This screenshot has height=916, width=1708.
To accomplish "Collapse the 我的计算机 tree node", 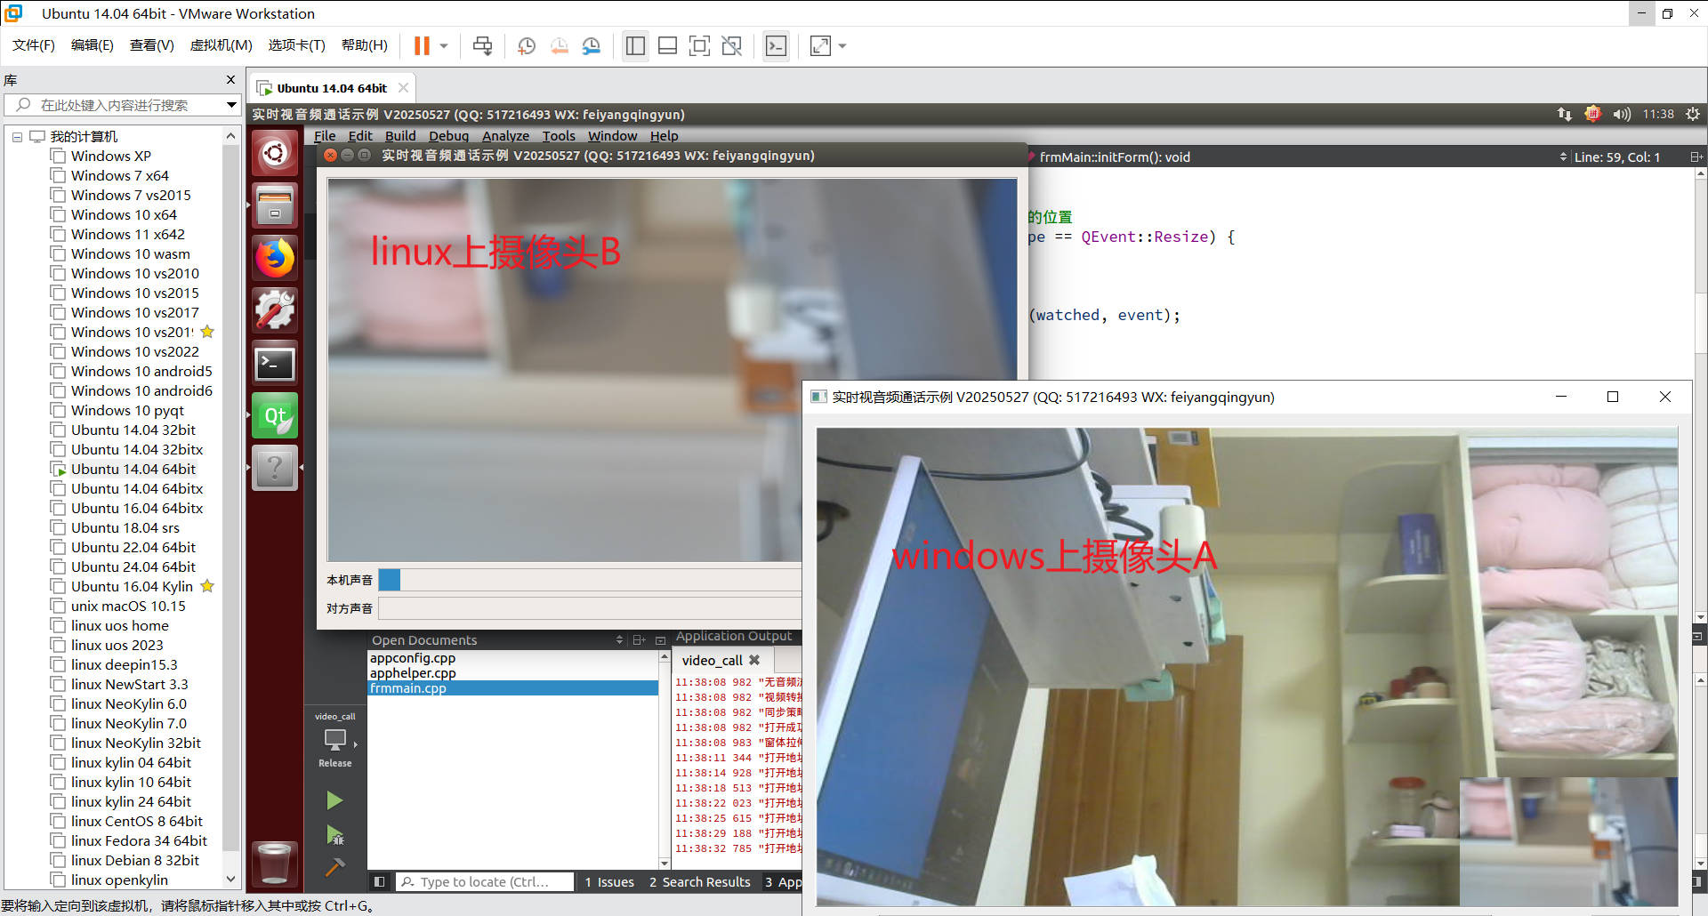I will click(x=17, y=136).
